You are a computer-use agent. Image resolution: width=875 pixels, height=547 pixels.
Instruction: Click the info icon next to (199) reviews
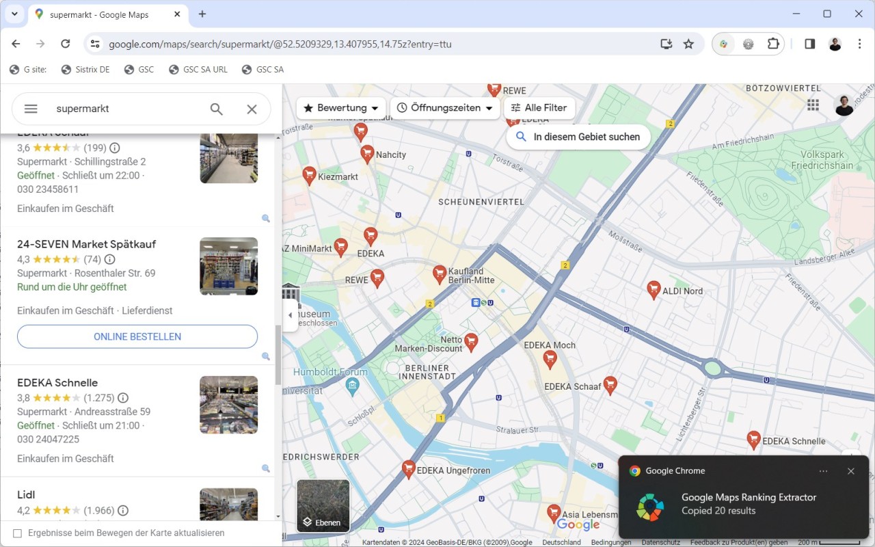coord(115,148)
